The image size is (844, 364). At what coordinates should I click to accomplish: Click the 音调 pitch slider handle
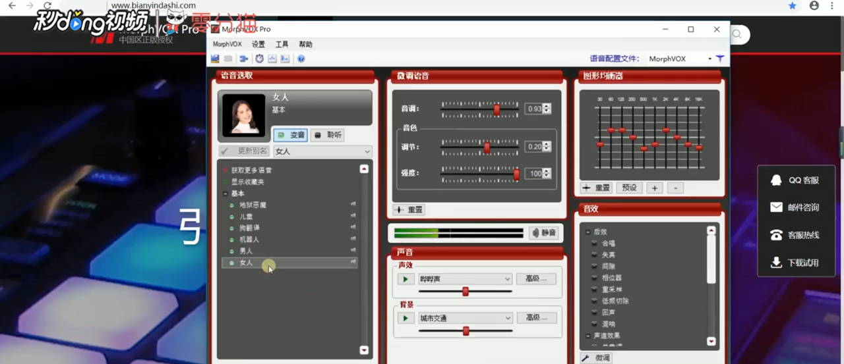[497, 109]
